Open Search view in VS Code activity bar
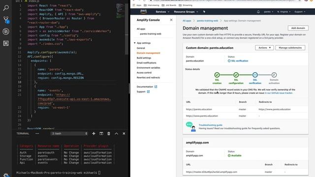Screen dimensions: 315x177 6,8
